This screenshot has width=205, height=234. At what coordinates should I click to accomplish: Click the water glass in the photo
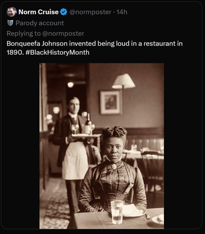click(x=117, y=212)
